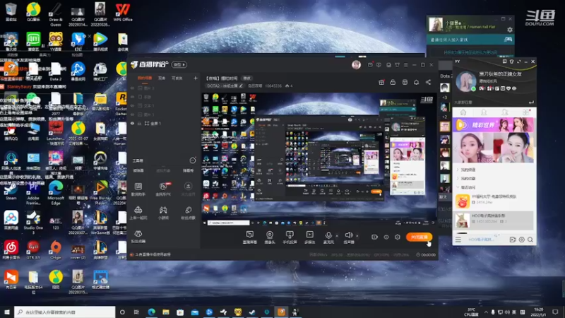Toggle visibility of the 文本 1 layer
This screenshot has height=318, width=565.
132,105
